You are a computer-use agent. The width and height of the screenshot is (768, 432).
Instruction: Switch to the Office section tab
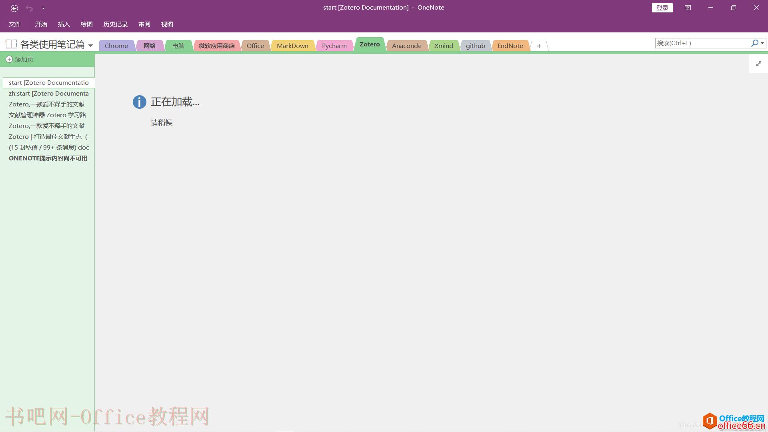(255, 46)
